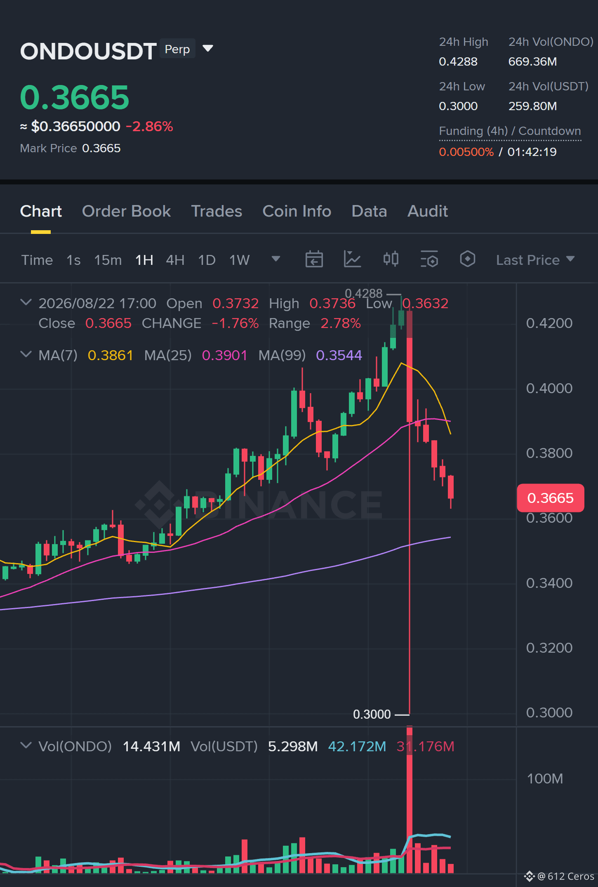Tap the 24h Vol(ONDO) value 669.36M
This screenshot has width=598, height=887.
pos(532,61)
